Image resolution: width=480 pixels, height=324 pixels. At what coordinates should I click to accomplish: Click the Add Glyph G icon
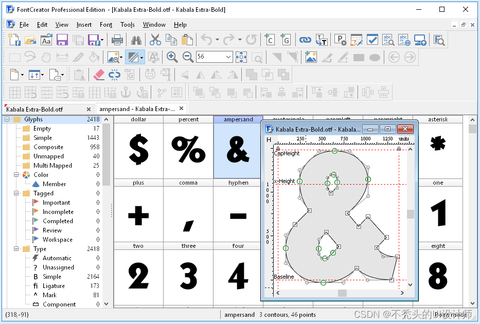click(286, 40)
